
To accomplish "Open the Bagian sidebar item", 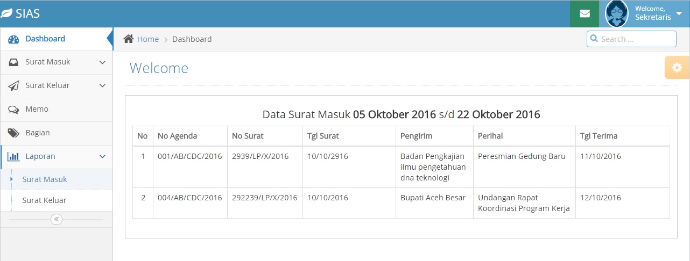I will click(57, 133).
